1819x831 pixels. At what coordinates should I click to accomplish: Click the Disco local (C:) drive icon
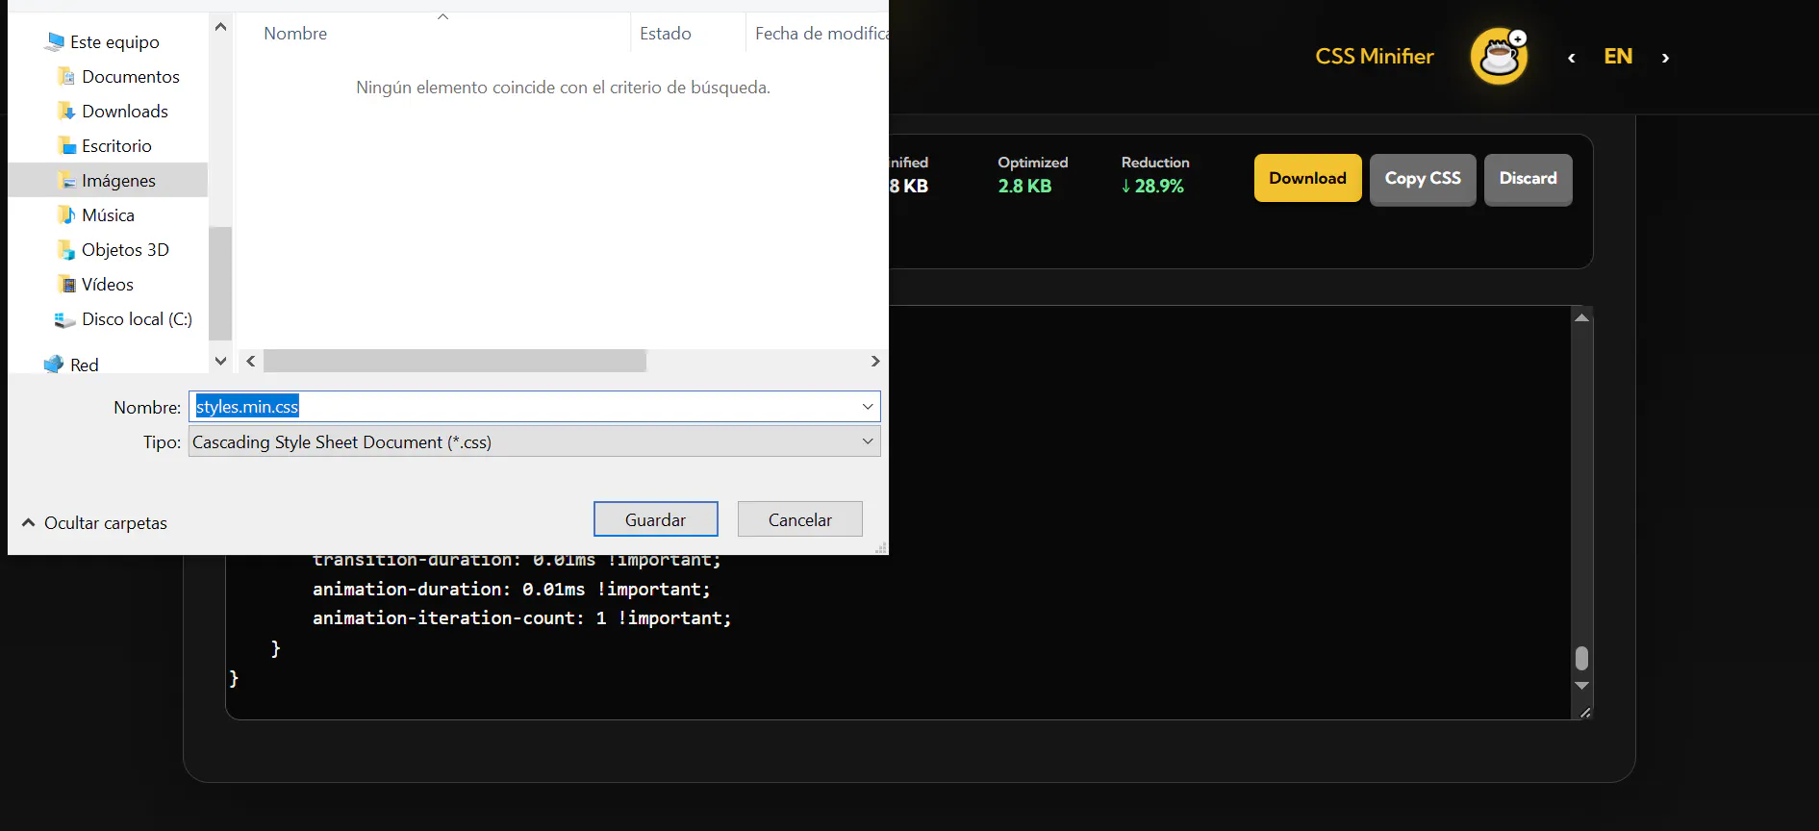click(64, 318)
